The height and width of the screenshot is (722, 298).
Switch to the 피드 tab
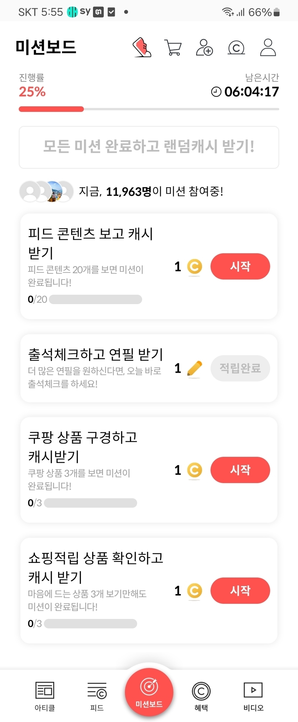97,696
